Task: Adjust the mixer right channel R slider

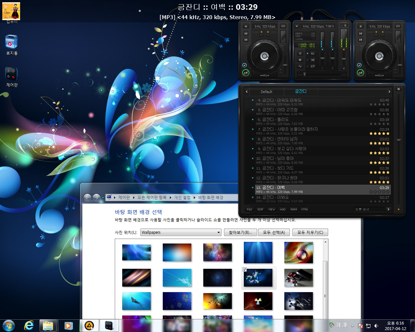Action: point(332,58)
